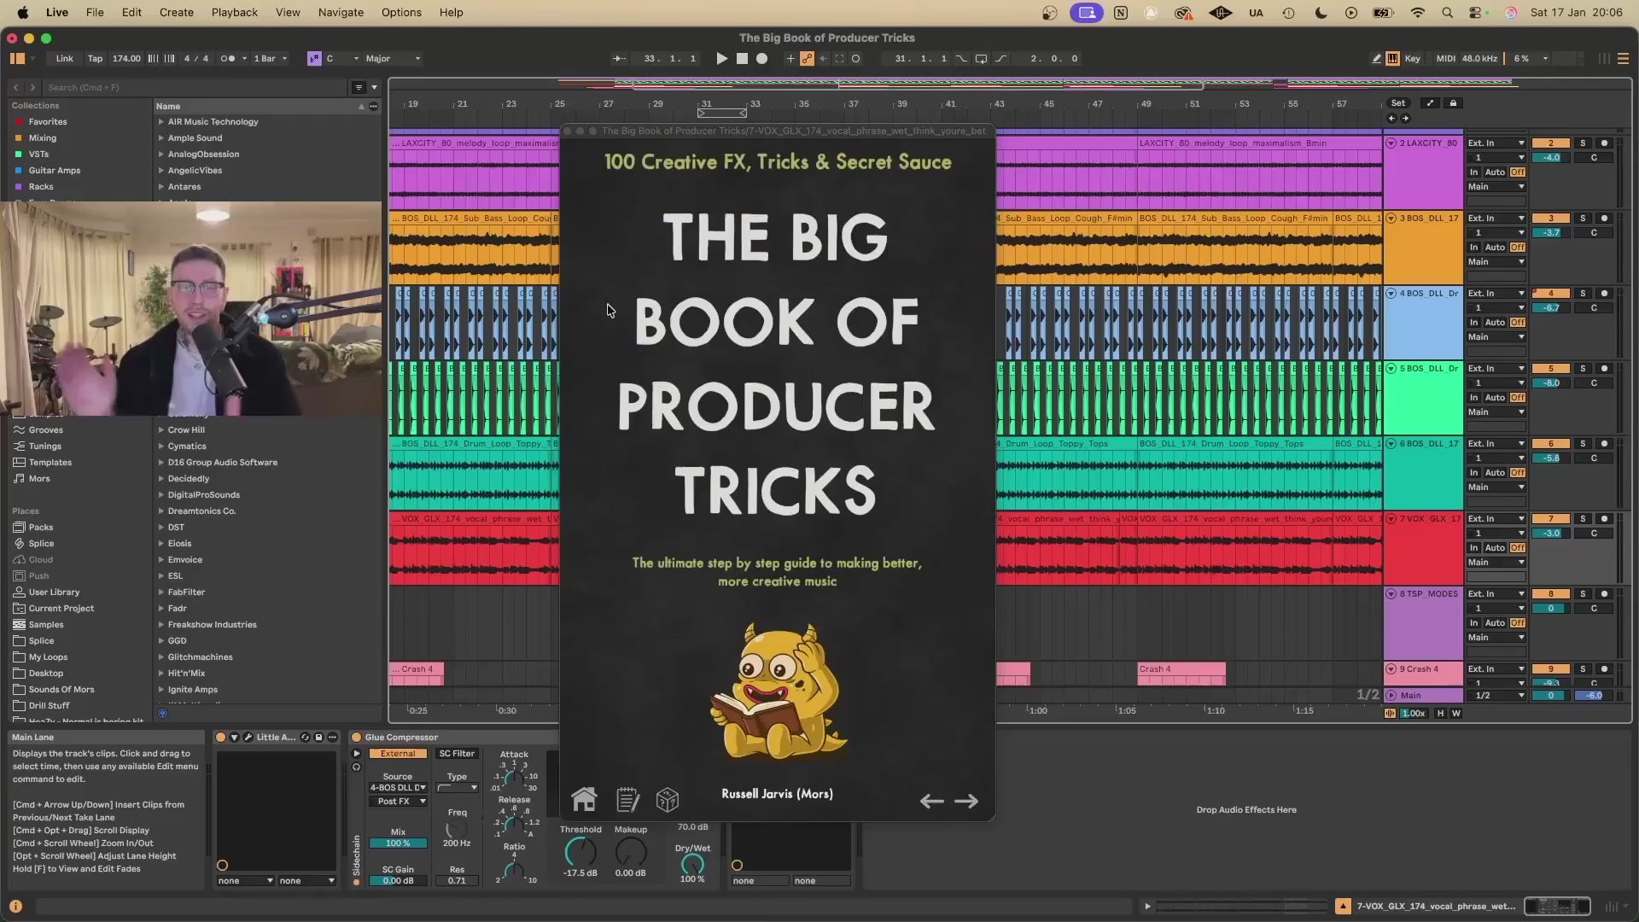This screenshot has height=922, width=1639.
Task: Open the browser filter toggle icon
Action: coord(359,87)
